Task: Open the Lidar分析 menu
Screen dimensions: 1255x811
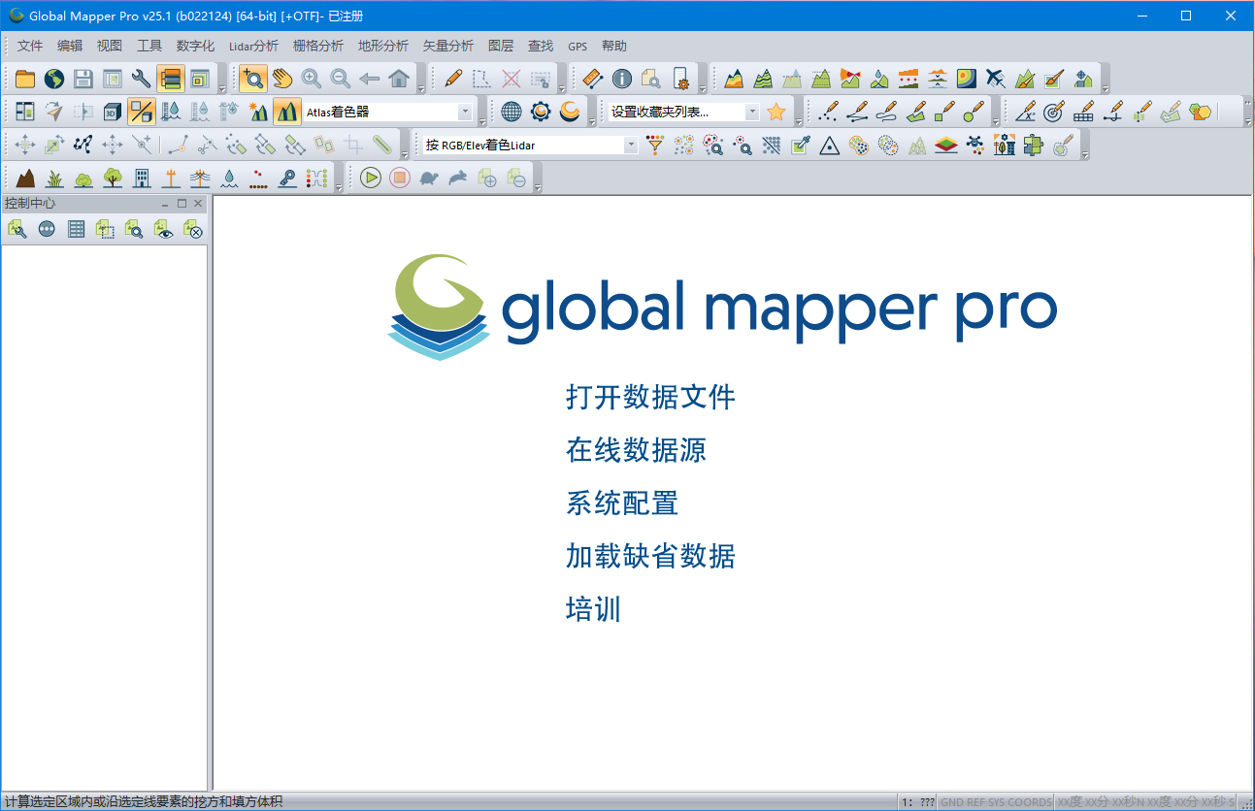Action: pyautogui.click(x=253, y=46)
